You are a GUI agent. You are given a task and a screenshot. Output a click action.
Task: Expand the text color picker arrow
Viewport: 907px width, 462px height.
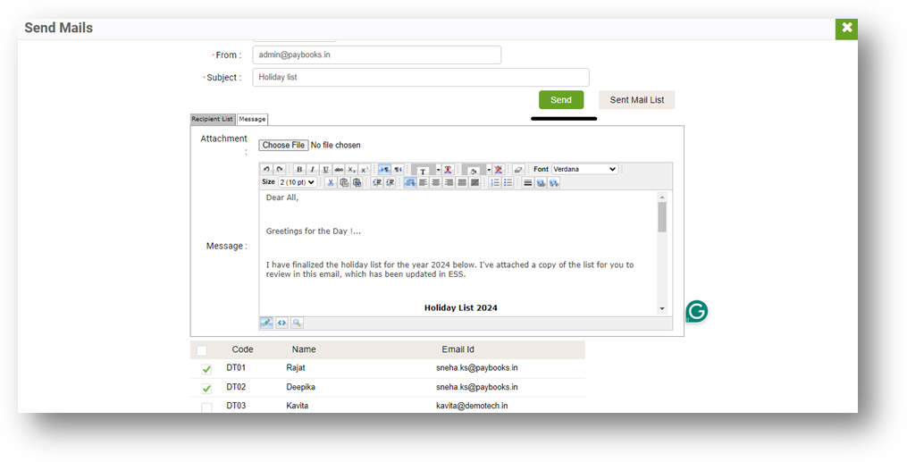click(x=438, y=170)
